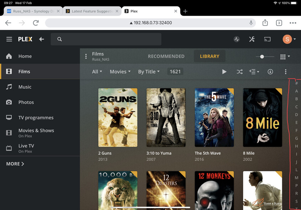Open Plex settings wrench icon

point(252,39)
